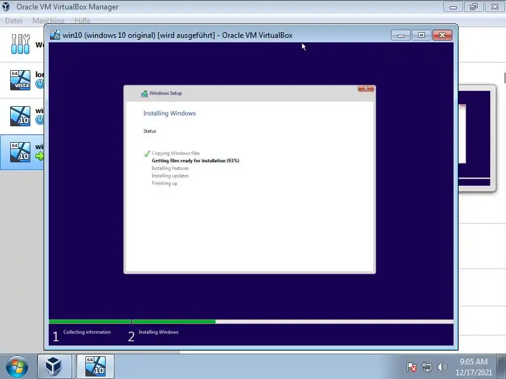Click the 'Finishing up' step
This screenshot has height=379, width=506.
(x=164, y=183)
